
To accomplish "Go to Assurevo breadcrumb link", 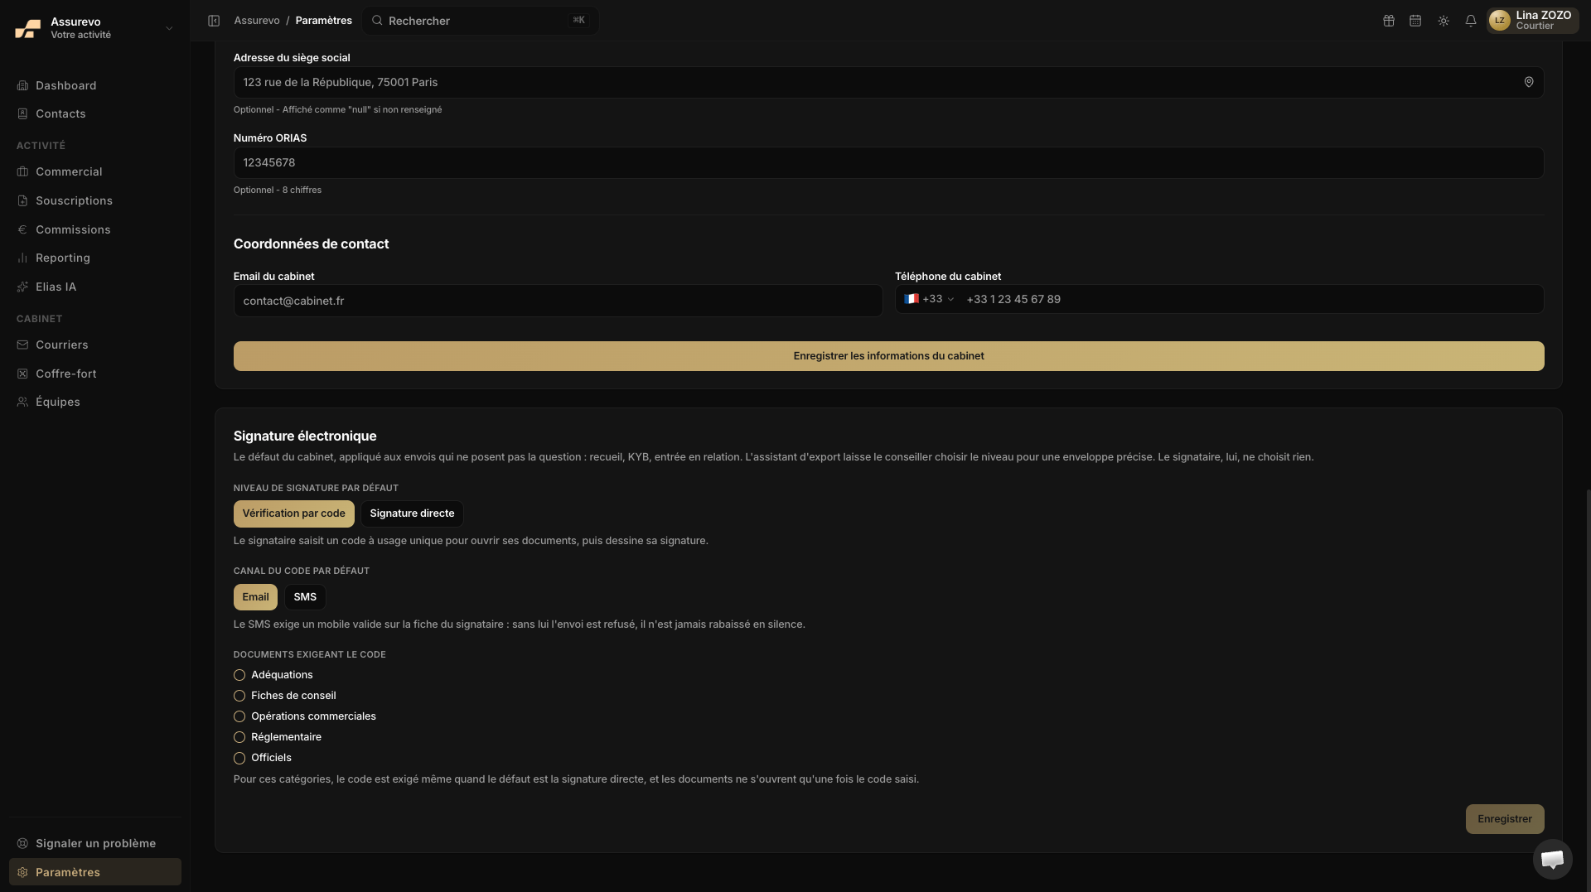I will [x=257, y=21].
